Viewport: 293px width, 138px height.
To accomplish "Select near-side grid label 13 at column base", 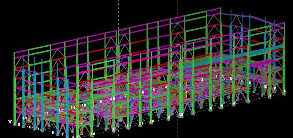I will pyautogui.click(x=114, y=129).
